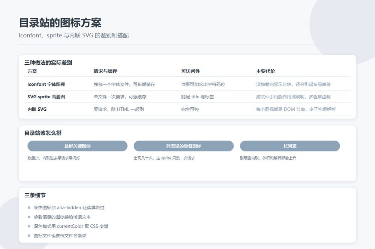Click cell 零请求，随 HTML 一起到
The height and width of the screenshot is (249, 375).
[118, 109]
